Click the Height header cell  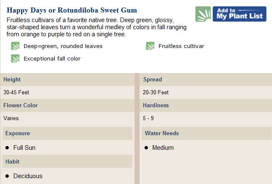pos(67,79)
